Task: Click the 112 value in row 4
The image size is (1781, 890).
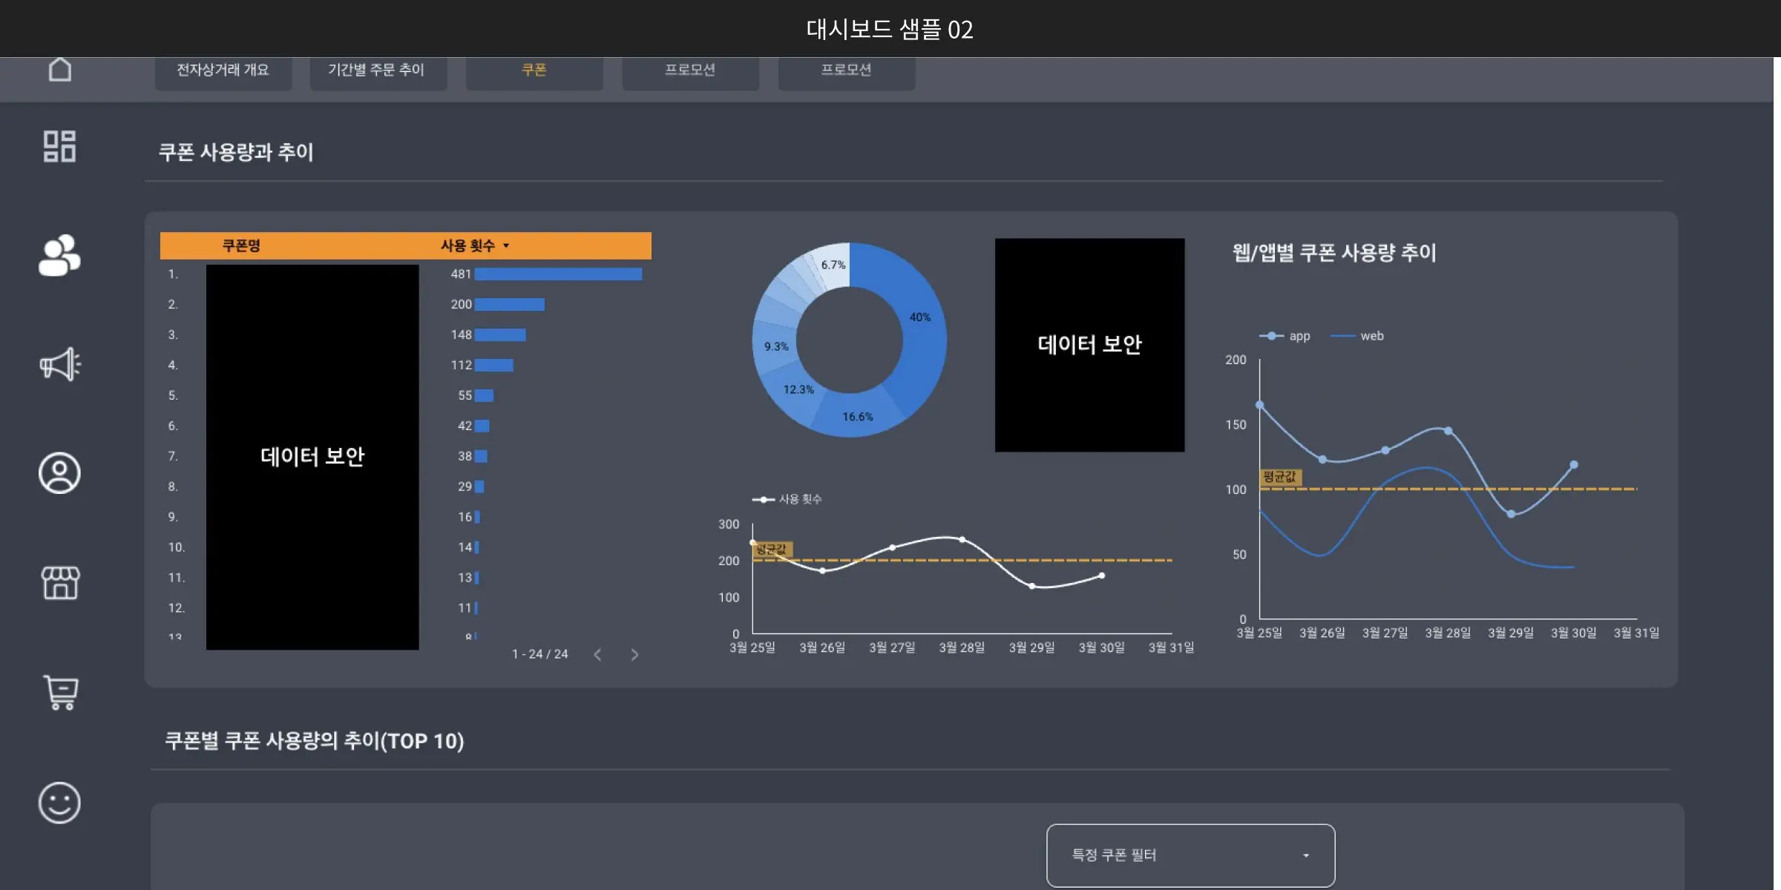Action: [462, 366]
